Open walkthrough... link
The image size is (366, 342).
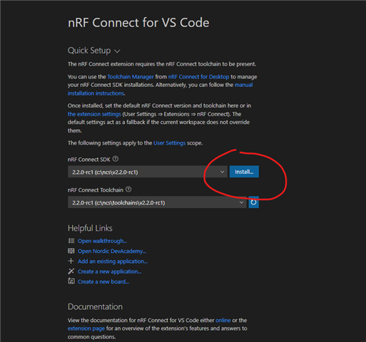pyautogui.click(x=102, y=241)
